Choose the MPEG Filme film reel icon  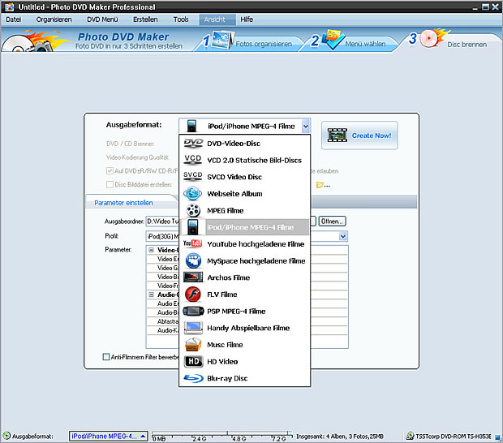click(193, 210)
